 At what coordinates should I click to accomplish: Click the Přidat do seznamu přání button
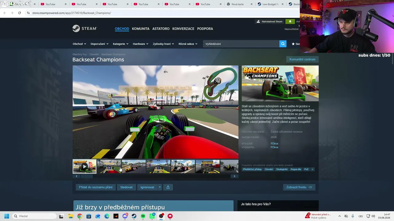[96, 187]
